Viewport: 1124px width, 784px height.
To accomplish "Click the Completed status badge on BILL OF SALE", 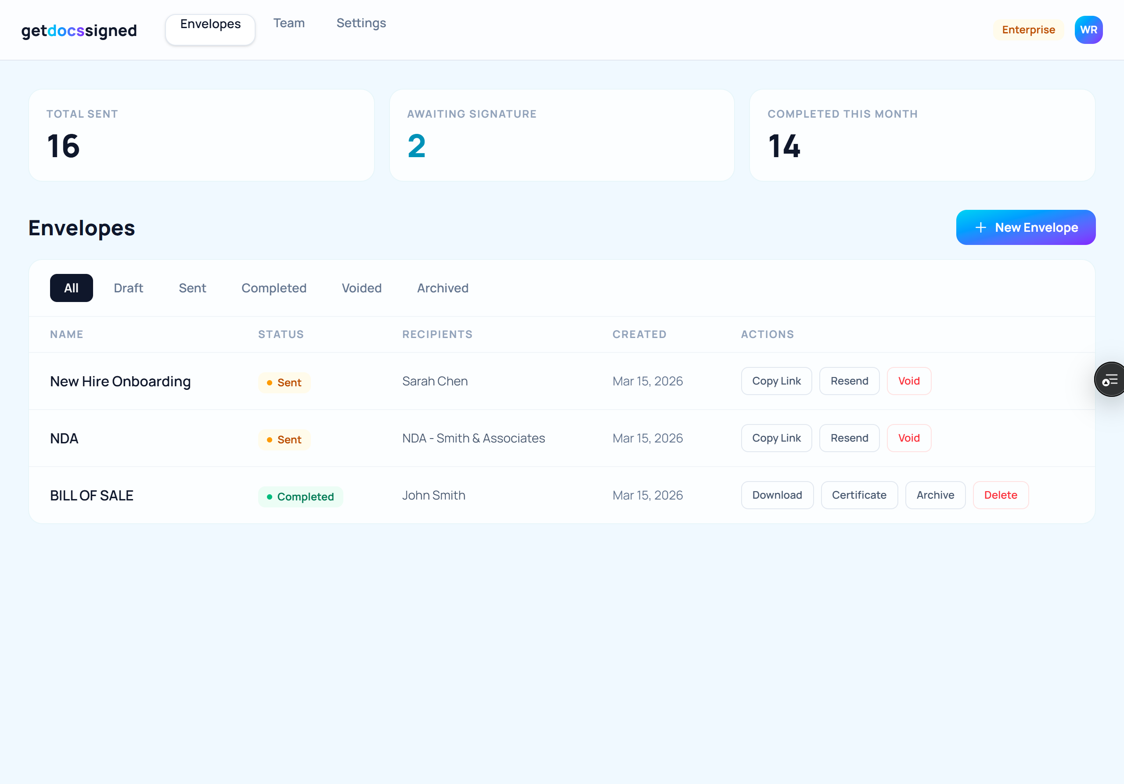I will [301, 496].
